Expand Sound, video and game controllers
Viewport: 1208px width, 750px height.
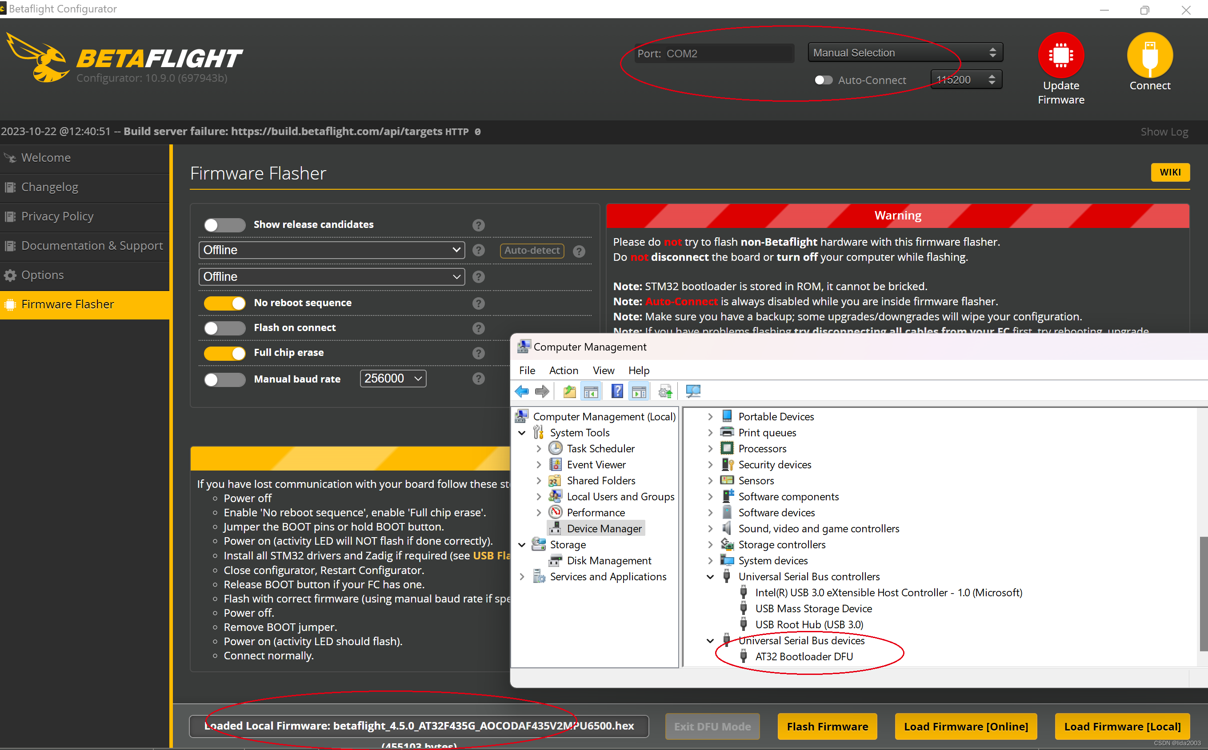point(710,529)
